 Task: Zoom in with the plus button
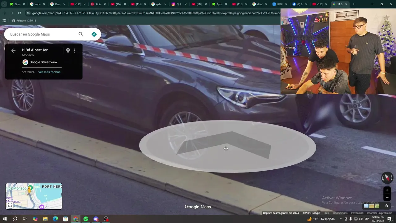(x=387, y=190)
